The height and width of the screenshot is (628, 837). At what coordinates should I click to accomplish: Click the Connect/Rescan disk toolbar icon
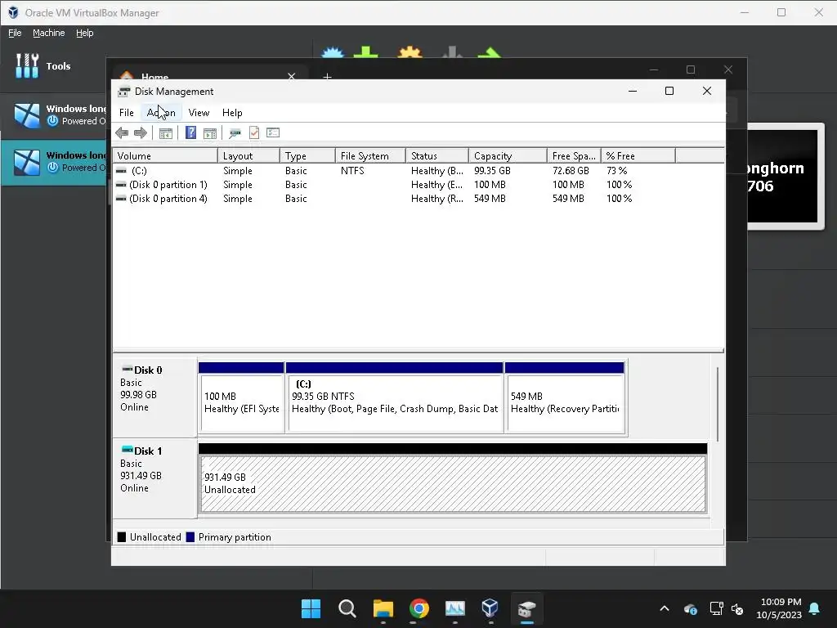tap(235, 133)
